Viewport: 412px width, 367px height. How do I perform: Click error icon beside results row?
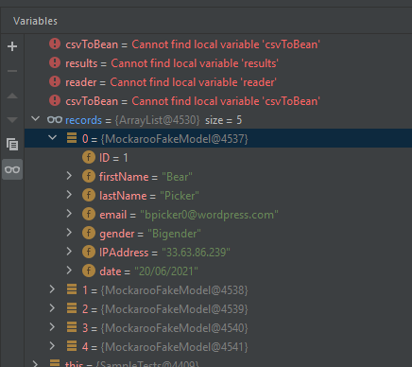click(x=55, y=62)
